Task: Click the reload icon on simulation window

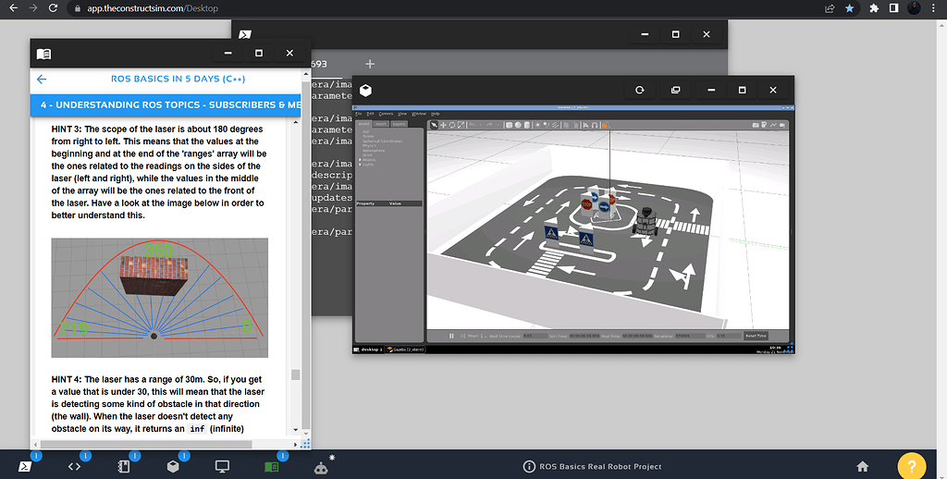Action: click(x=640, y=90)
